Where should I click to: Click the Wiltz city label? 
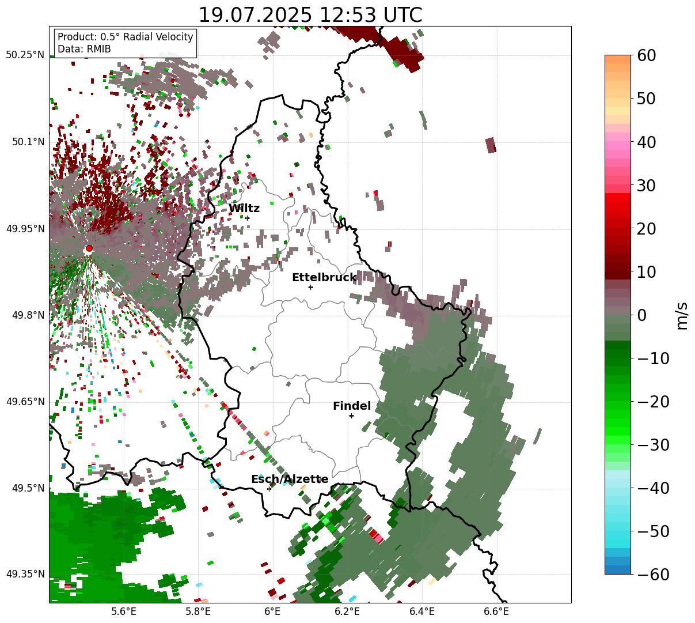244,209
